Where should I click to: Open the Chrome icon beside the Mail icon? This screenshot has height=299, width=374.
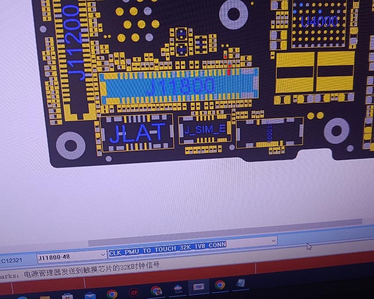[112, 294]
